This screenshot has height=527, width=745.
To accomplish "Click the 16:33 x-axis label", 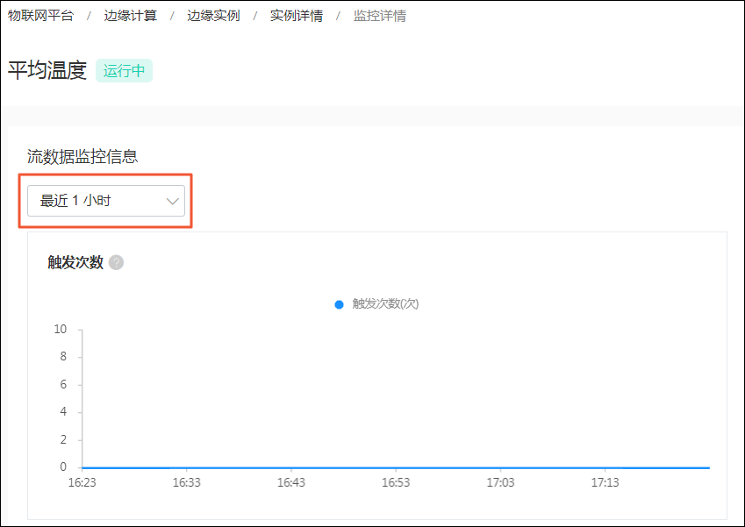I will [x=187, y=483].
